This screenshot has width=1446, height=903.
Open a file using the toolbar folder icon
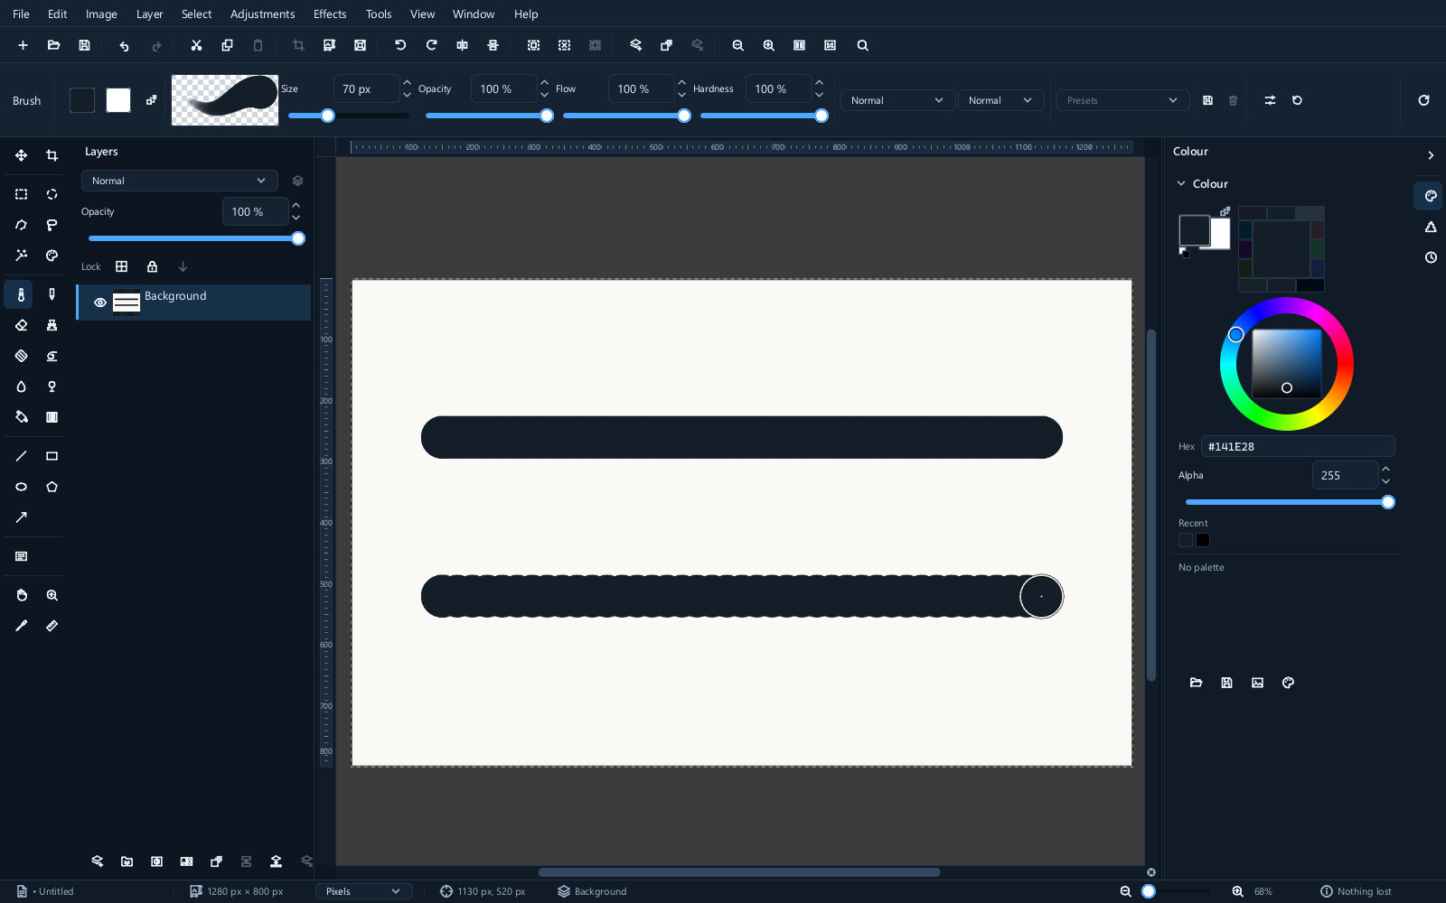tap(53, 45)
